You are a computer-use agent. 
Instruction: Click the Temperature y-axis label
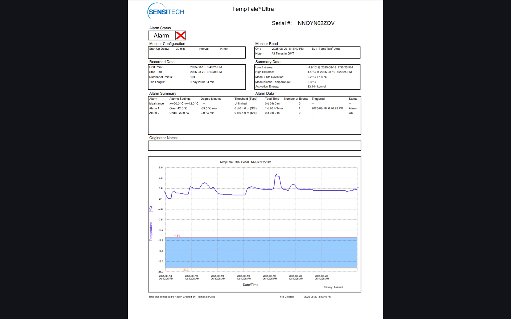pyautogui.click(x=151, y=231)
